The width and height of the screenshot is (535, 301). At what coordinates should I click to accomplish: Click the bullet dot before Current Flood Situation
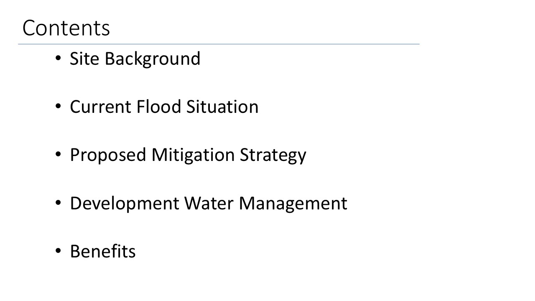click(58, 107)
